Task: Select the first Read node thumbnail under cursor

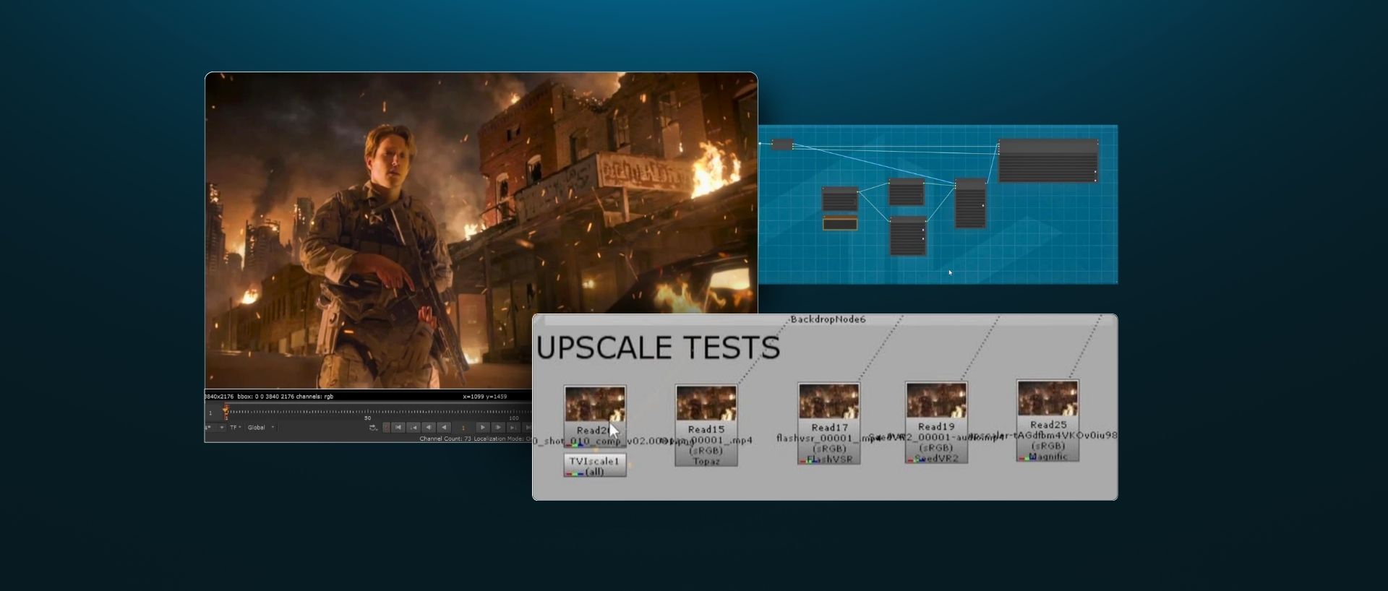Action: pos(594,405)
